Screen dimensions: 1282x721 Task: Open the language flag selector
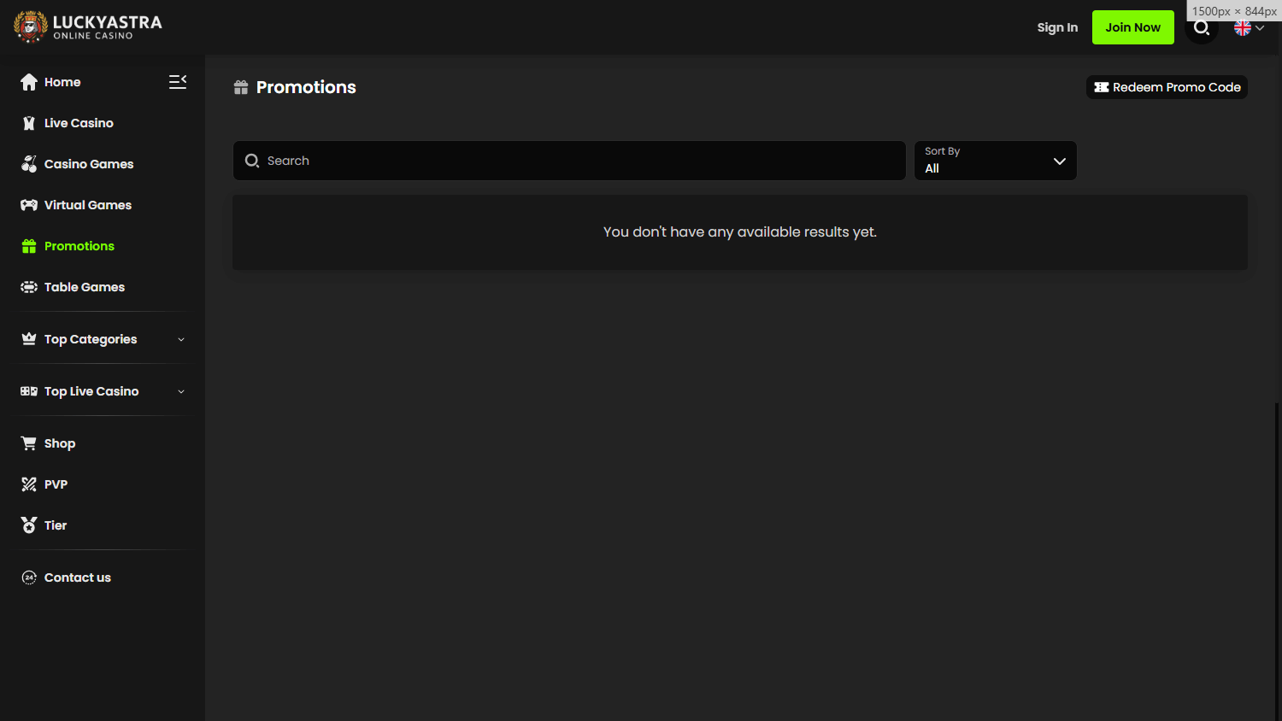click(1249, 28)
